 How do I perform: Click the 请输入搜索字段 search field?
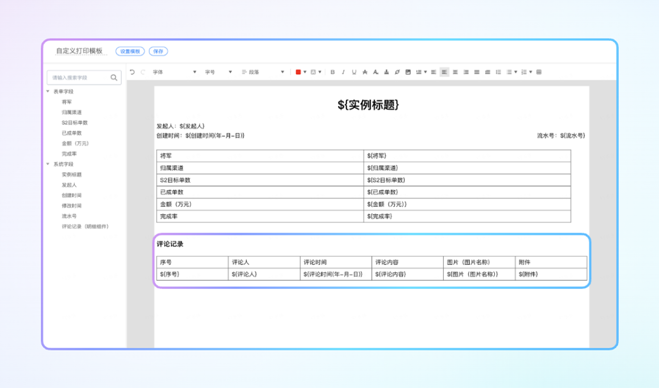(x=78, y=77)
